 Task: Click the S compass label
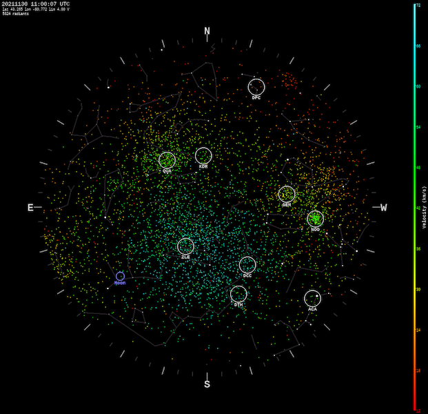[x=207, y=384]
